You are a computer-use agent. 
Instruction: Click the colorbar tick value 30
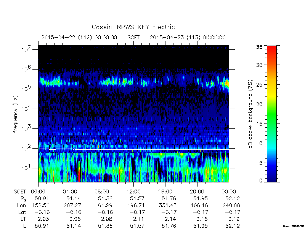(x=259, y=65)
